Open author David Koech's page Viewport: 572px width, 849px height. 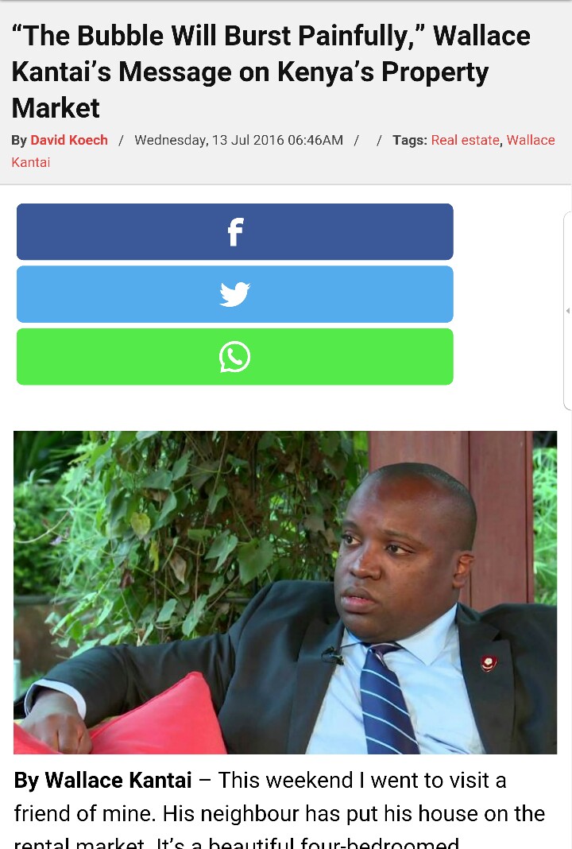[69, 140]
